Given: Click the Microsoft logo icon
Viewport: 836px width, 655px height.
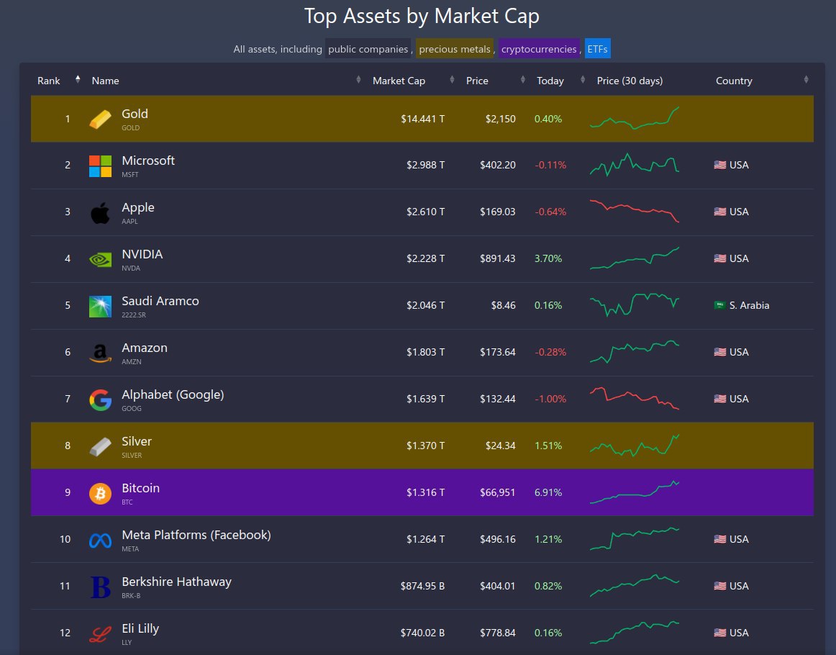Looking at the screenshot, I should (99, 165).
